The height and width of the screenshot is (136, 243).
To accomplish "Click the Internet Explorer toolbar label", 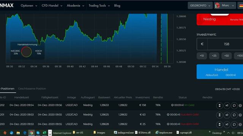I will 62,133.
